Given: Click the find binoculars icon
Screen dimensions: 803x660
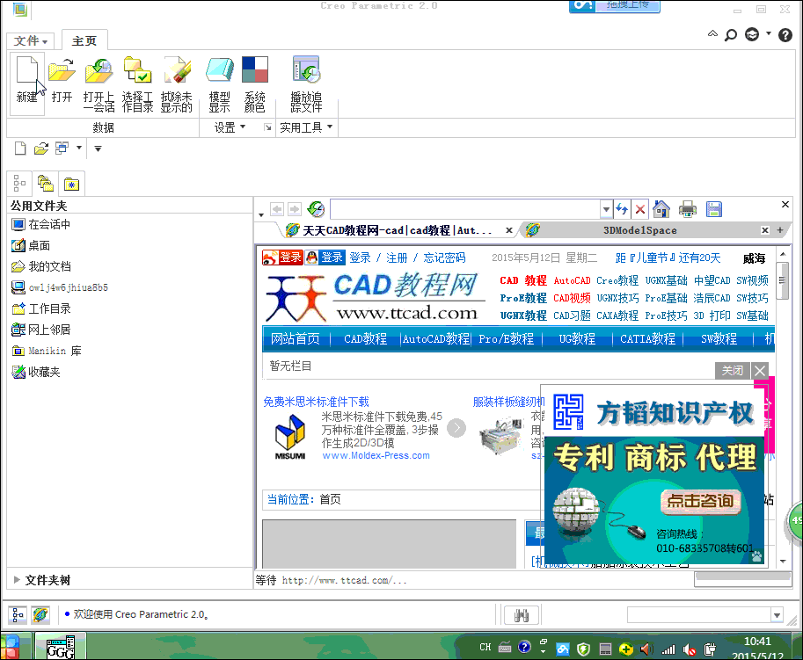Looking at the screenshot, I should pyautogui.click(x=522, y=615).
